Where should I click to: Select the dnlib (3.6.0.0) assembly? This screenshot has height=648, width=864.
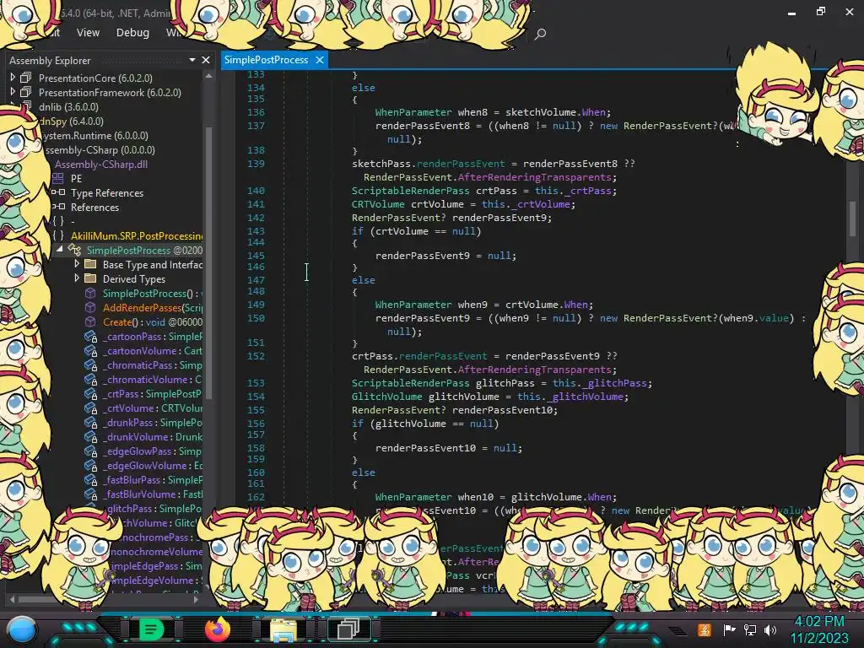pos(68,107)
